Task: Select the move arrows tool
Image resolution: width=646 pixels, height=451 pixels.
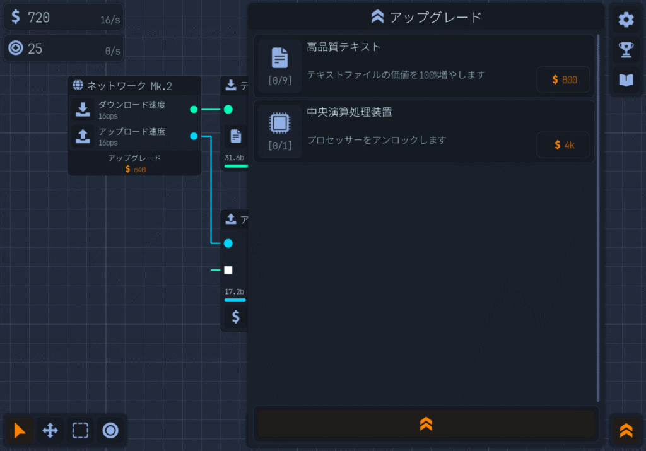Action: click(50, 431)
